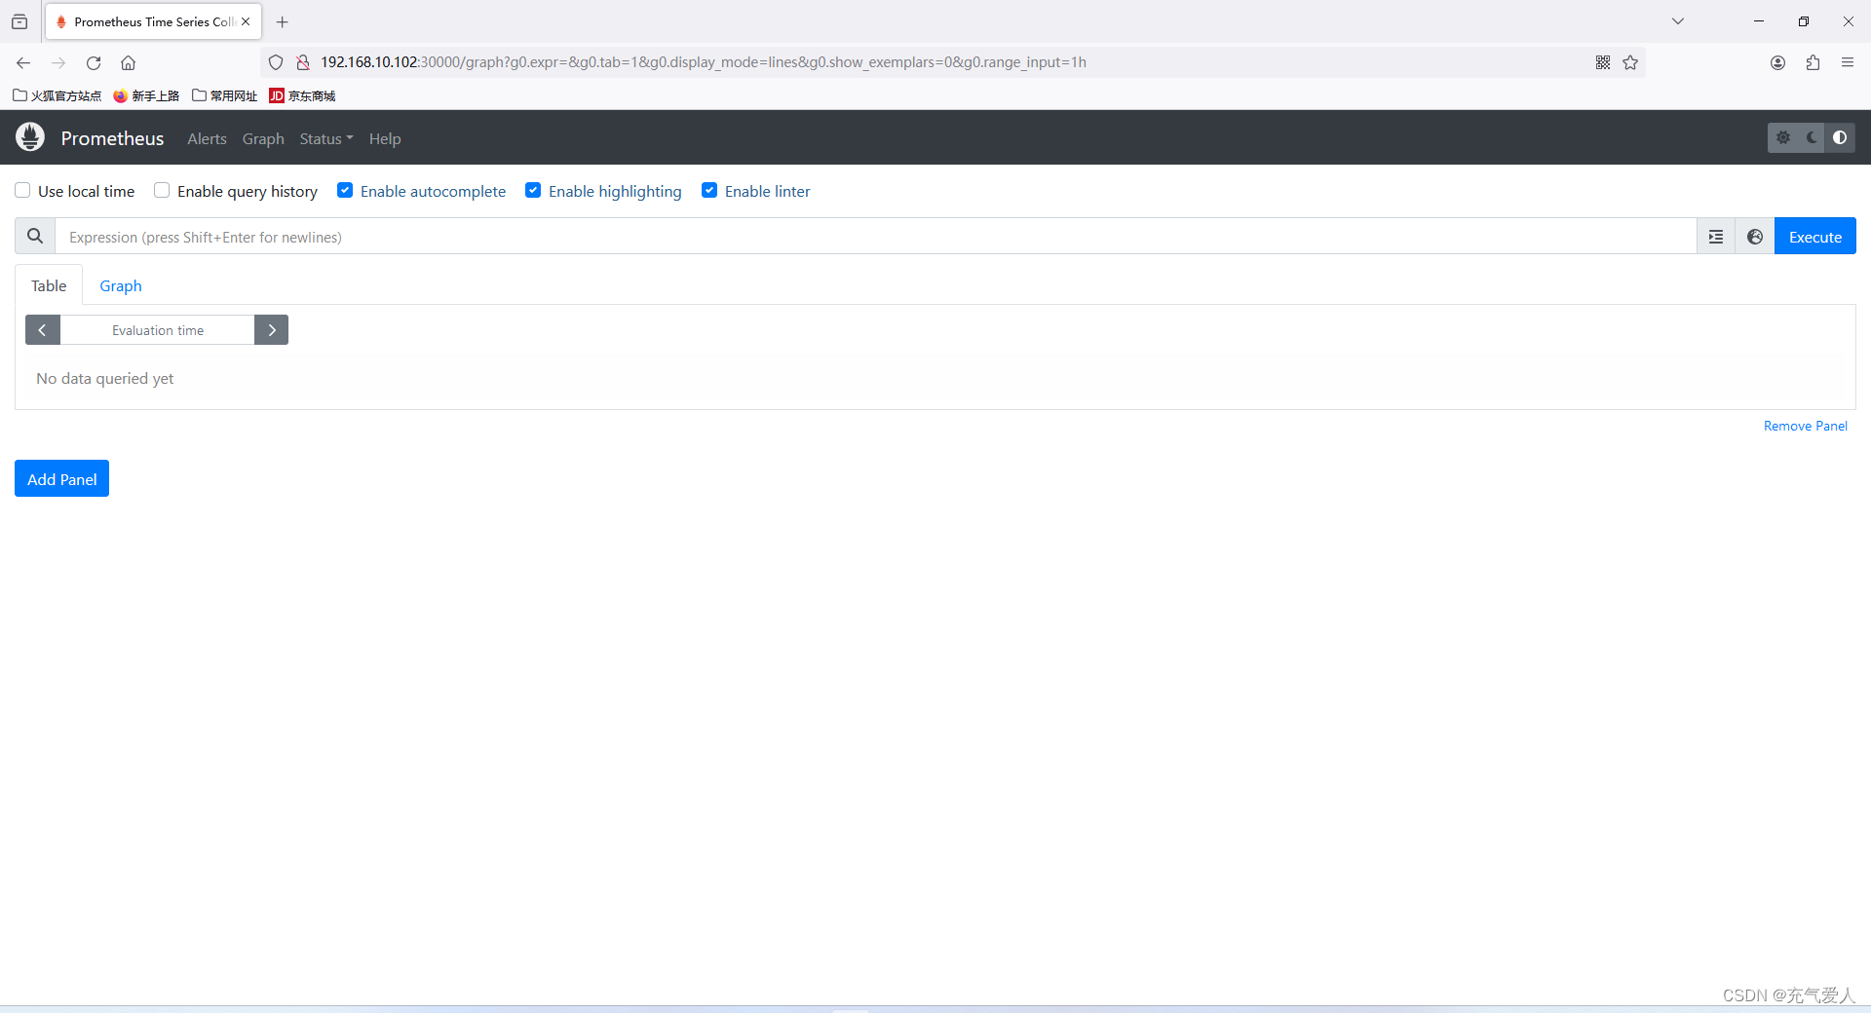
Task: Uncheck Enable linter
Action: coord(709,191)
